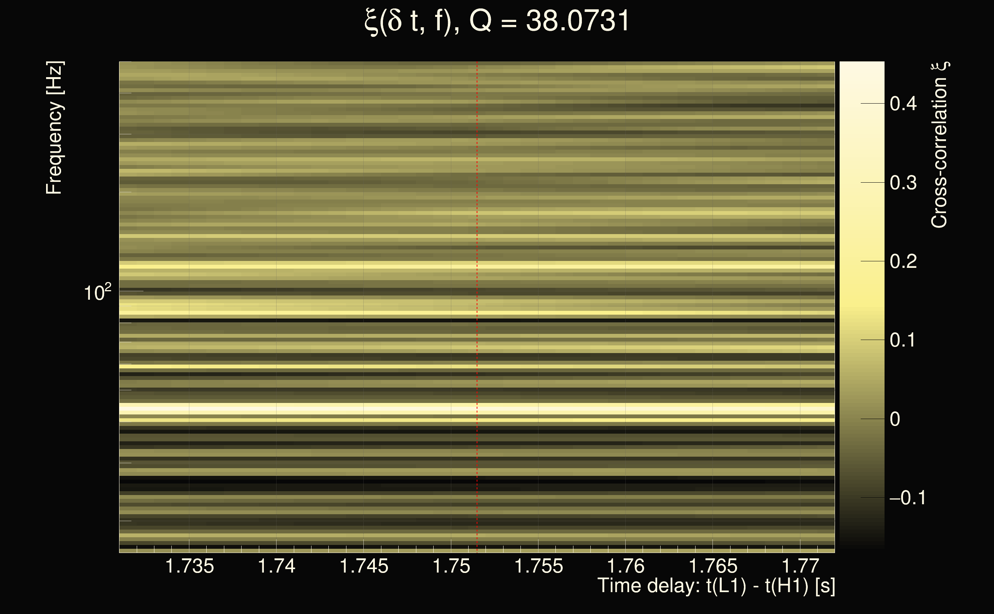Click the Frequency [Hz] y-axis label
Image resolution: width=994 pixels, height=614 pixels.
[x=55, y=128]
